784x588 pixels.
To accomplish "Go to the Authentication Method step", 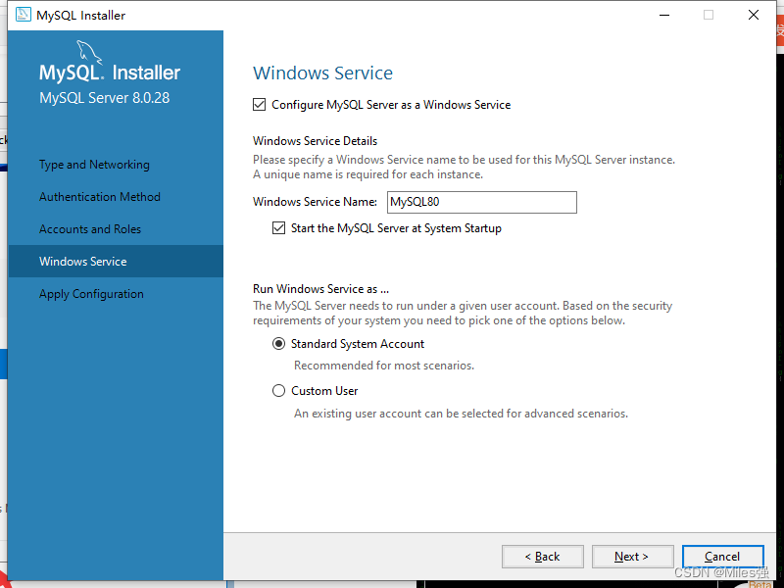I will point(100,197).
